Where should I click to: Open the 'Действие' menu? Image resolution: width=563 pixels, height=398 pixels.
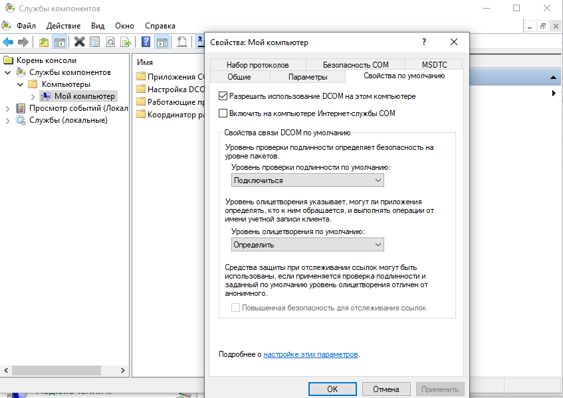point(63,25)
